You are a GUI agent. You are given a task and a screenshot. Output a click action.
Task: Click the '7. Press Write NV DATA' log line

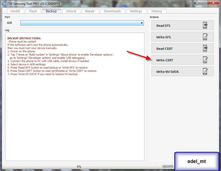coord(43,74)
